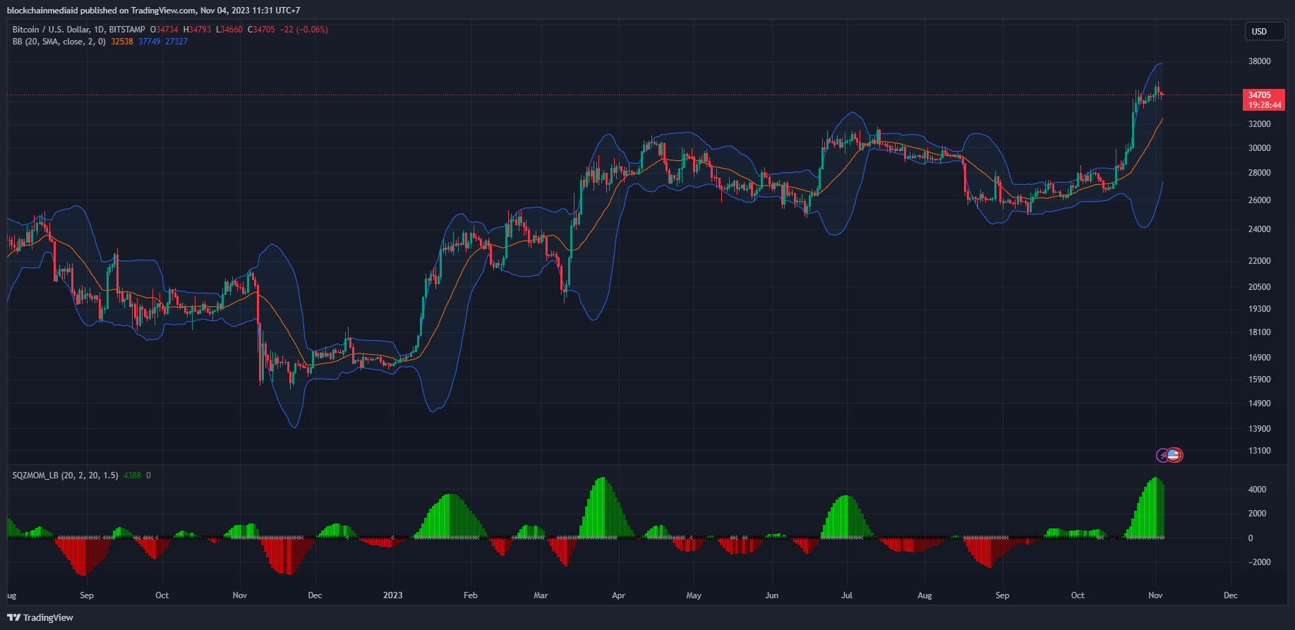Click the 2023 label on time axis

coord(392,595)
